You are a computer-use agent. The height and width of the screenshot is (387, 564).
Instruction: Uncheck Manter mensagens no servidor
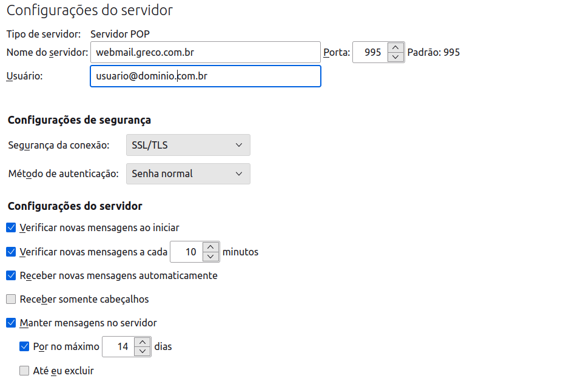pyautogui.click(x=11, y=323)
